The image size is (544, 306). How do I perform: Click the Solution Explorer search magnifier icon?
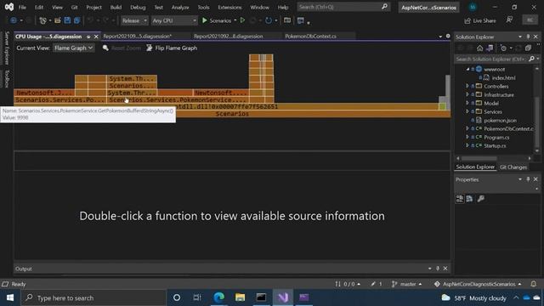pyautogui.click(x=531, y=59)
